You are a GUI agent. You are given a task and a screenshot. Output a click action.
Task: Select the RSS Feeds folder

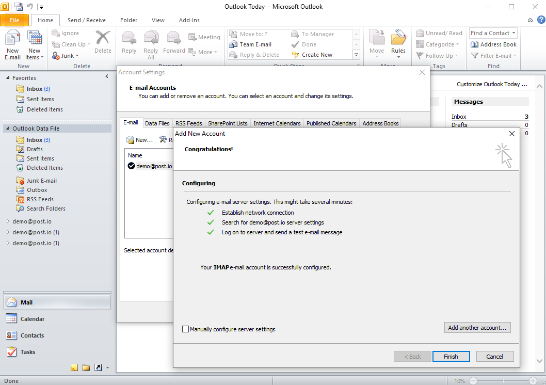pyautogui.click(x=40, y=199)
